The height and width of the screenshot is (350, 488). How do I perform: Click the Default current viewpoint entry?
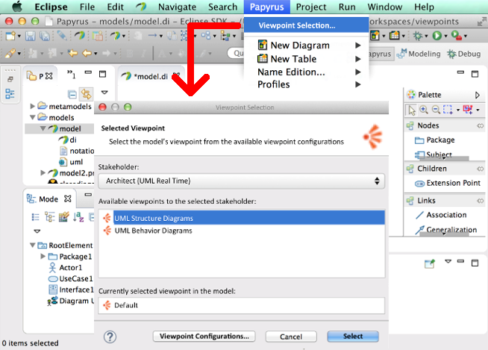242,305
